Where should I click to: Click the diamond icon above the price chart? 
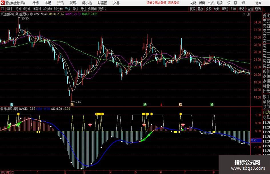(x=244, y=14)
